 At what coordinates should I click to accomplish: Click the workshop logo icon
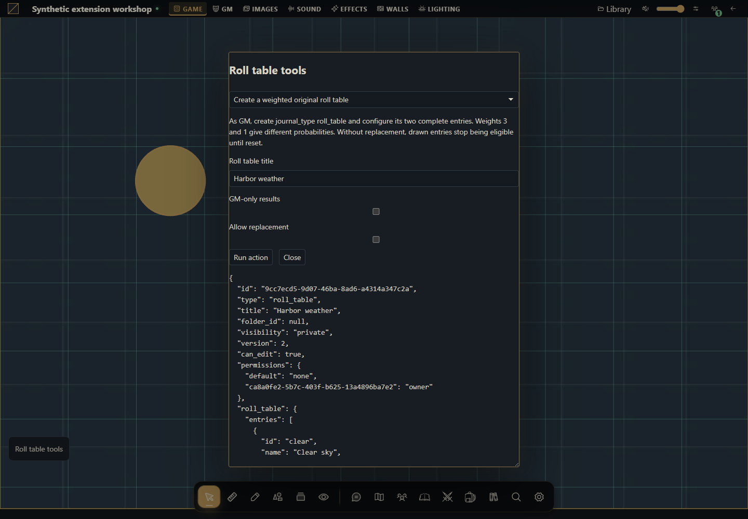coord(14,9)
